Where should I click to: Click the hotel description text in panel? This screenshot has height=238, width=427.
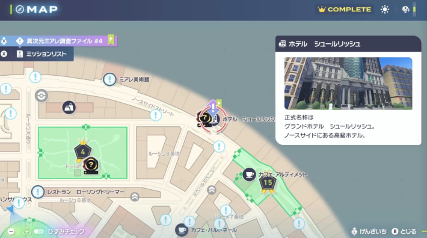coord(330,126)
